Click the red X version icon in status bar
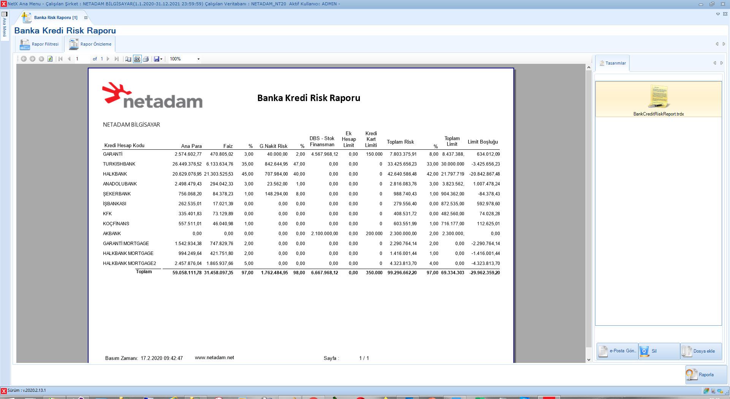 [4, 391]
